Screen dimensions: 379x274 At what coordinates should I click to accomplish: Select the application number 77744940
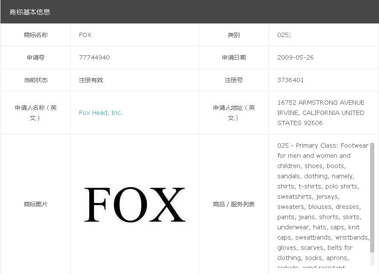coord(94,57)
